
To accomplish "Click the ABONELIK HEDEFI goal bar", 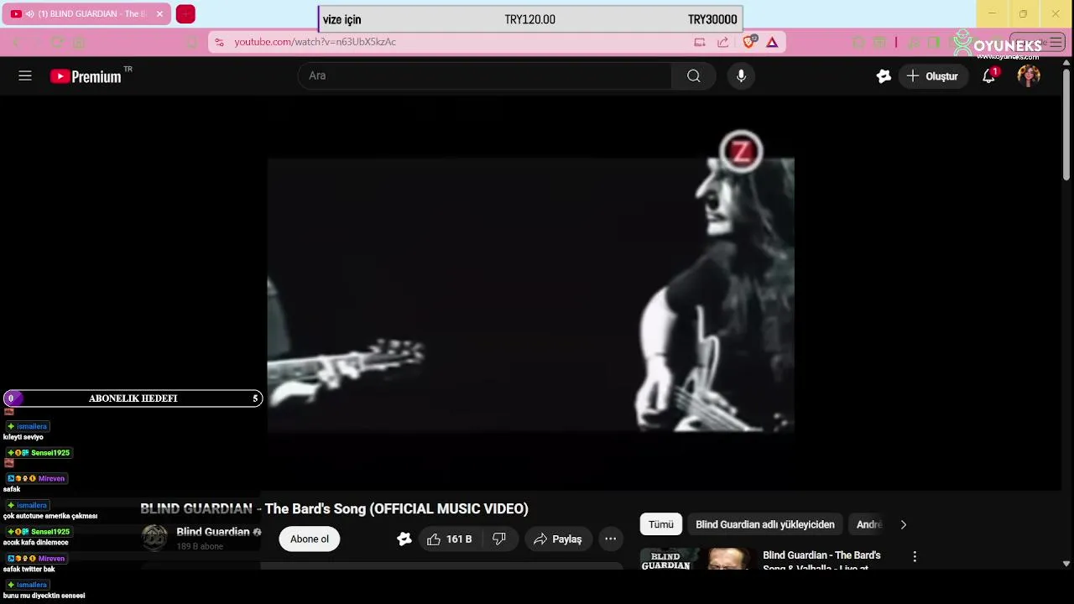I will 133,398.
